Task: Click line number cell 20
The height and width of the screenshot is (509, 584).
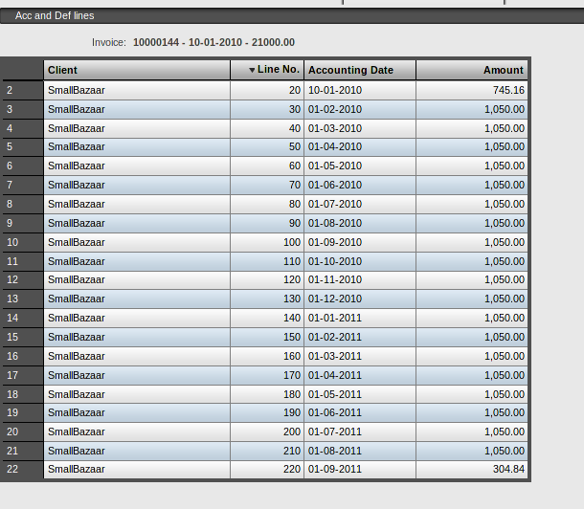Action: pos(267,90)
